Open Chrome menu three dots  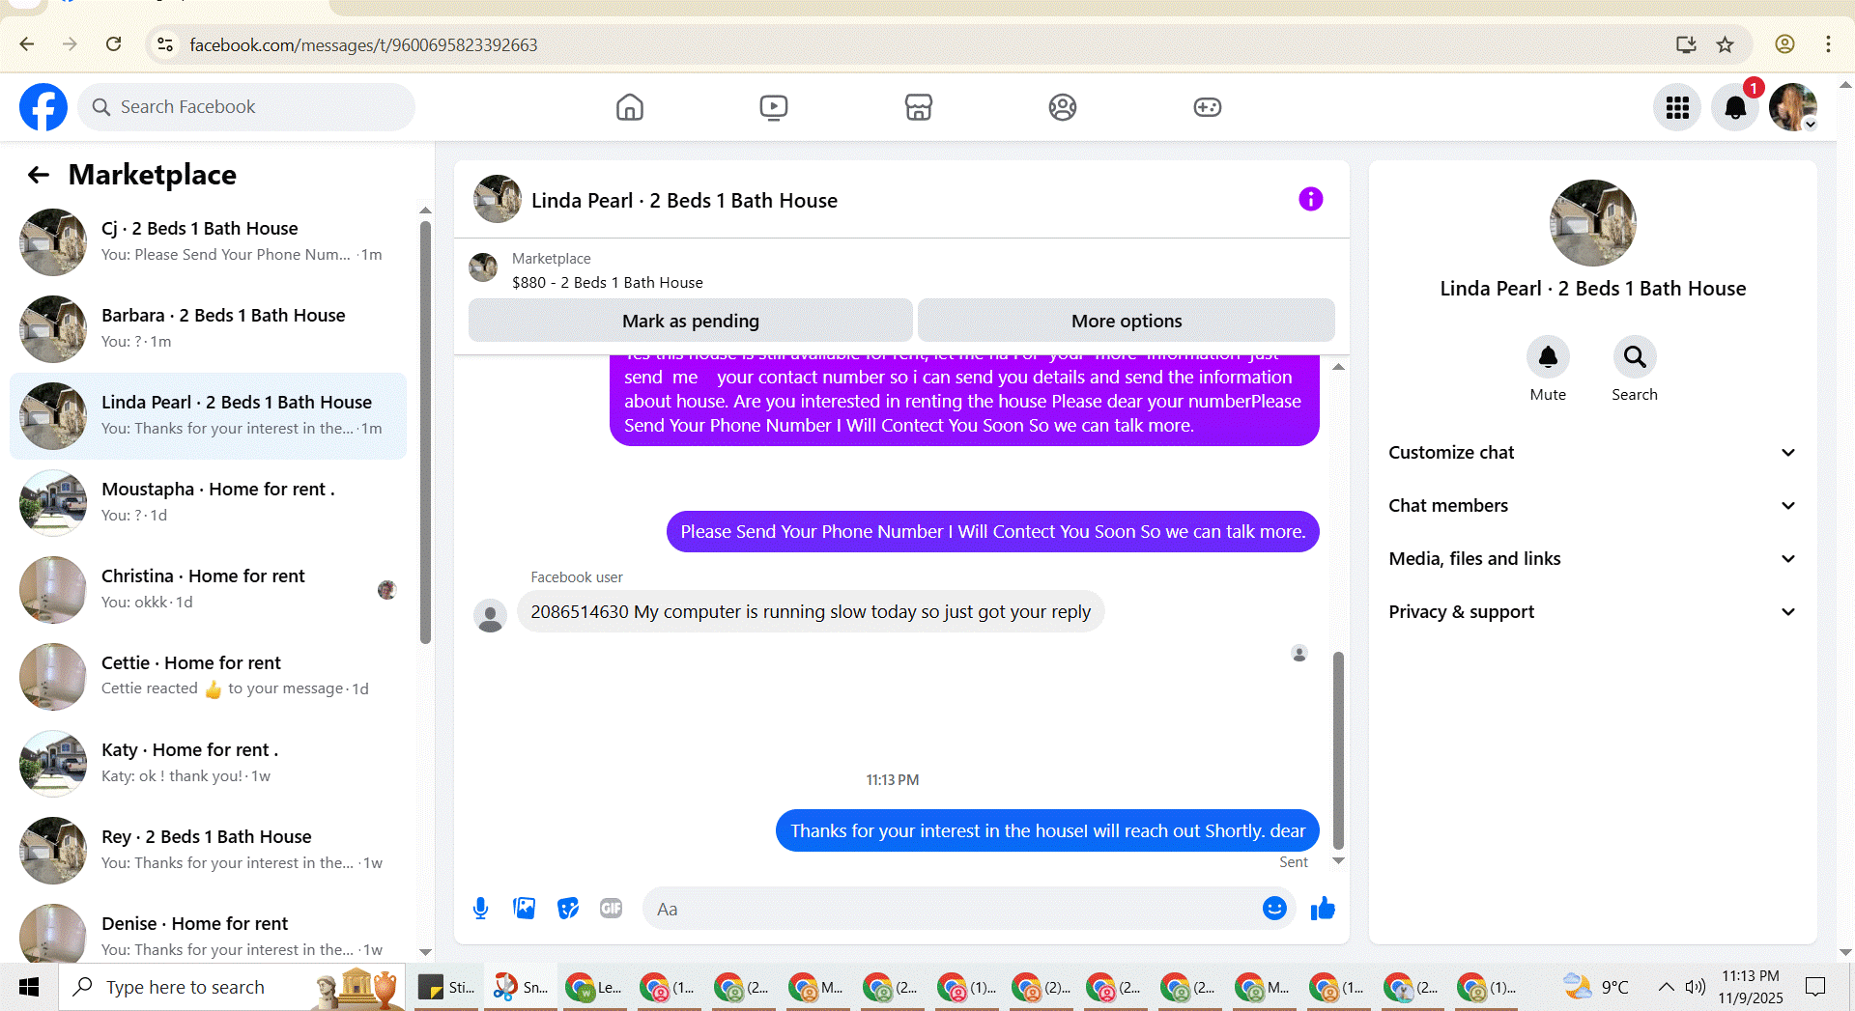(x=1828, y=44)
